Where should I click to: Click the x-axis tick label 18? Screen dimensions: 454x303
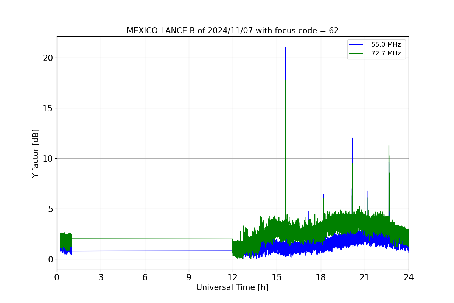321,277
